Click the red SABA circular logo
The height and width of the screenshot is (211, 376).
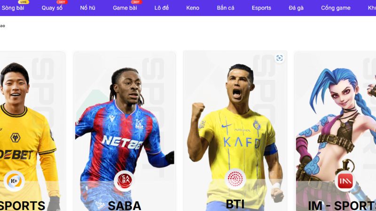pos(125,181)
